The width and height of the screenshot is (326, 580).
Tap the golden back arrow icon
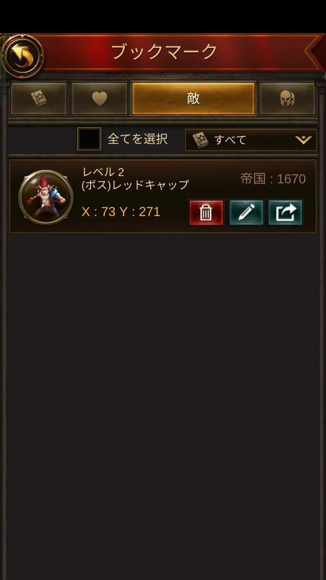pyautogui.click(x=23, y=56)
